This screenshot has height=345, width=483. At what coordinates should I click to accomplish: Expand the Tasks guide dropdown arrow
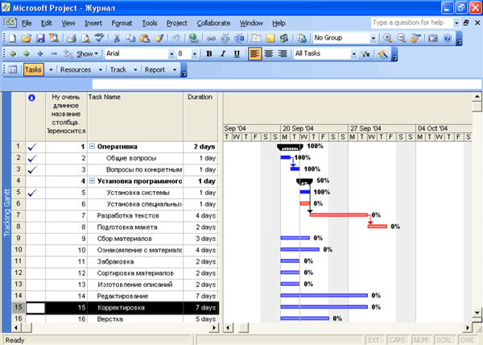(x=51, y=69)
